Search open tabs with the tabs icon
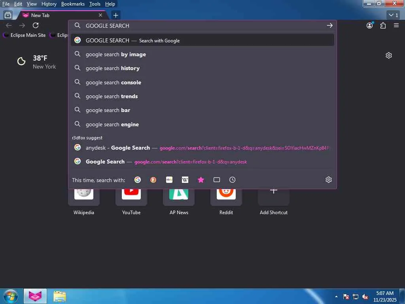The width and height of the screenshot is (405, 304). click(x=217, y=180)
